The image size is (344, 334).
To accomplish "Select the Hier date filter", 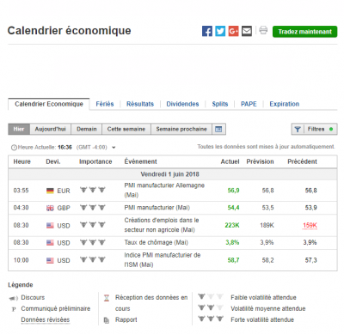I will (x=19, y=129).
